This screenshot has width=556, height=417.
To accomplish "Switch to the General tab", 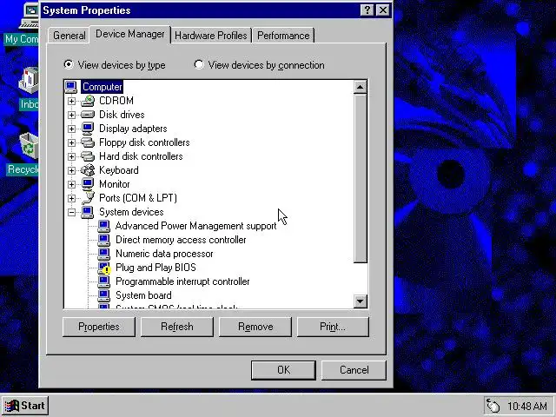I will pos(69,36).
